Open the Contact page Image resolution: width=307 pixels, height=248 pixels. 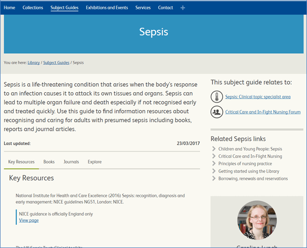click(165, 8)
